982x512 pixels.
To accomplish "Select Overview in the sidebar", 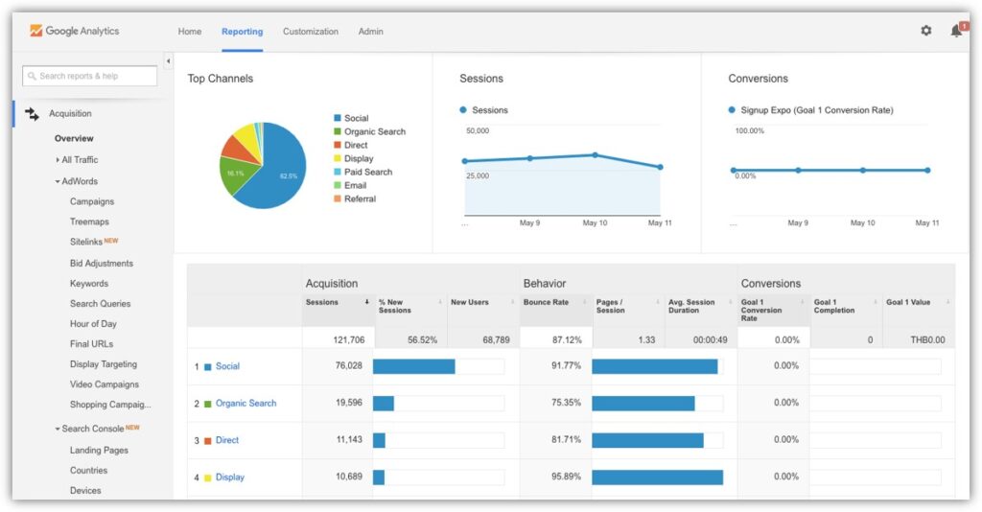I will pyautogui.click(x=74, y=138).
